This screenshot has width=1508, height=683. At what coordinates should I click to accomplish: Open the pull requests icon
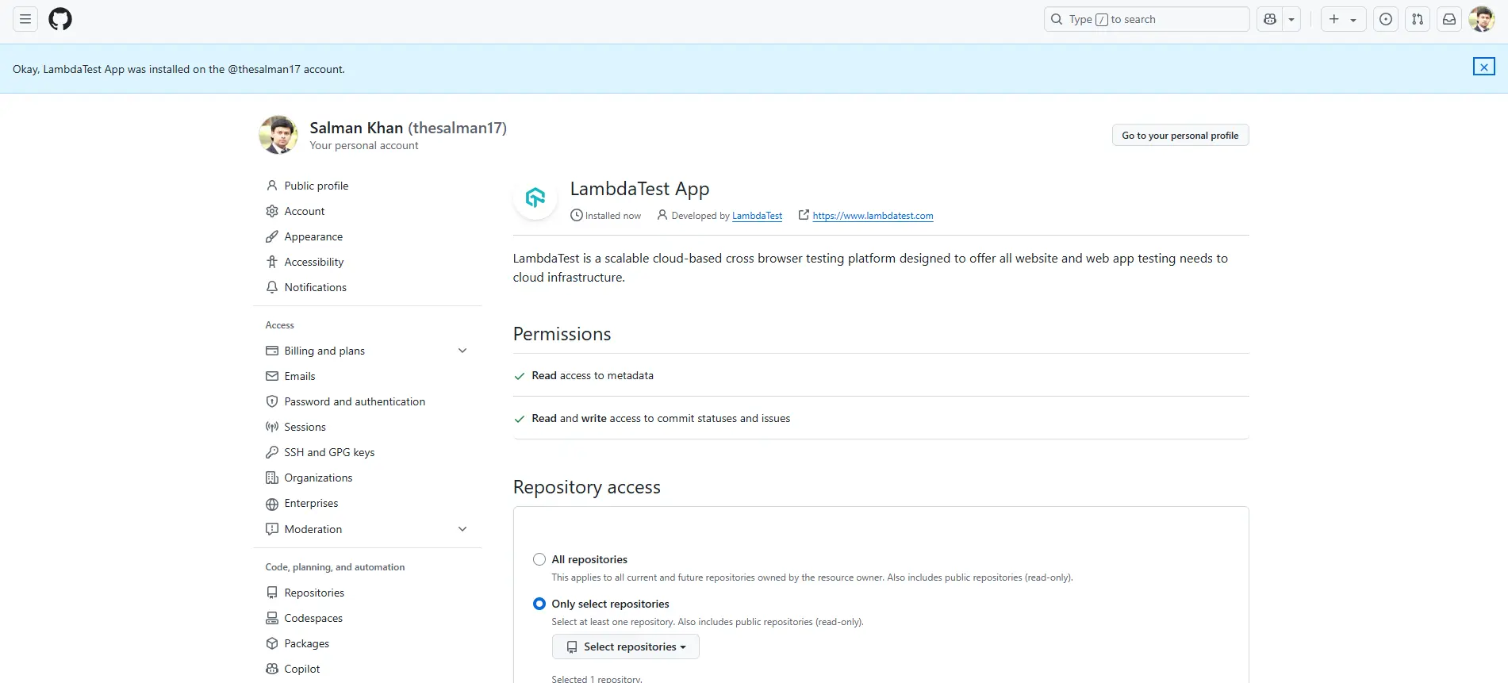[1417, 19]
